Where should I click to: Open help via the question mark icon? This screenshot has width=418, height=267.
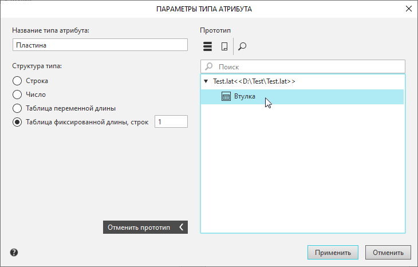(x=14, y=252)
